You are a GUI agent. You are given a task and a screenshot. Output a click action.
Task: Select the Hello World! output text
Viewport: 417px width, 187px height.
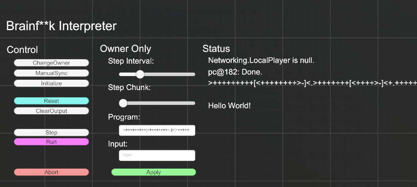coord(229,106)
